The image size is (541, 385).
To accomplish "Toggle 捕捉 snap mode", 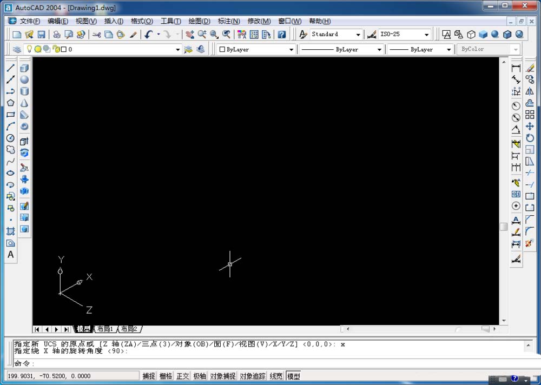I will [149, 376].
